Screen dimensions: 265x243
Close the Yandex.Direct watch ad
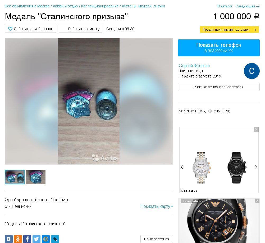click(257, 201)
